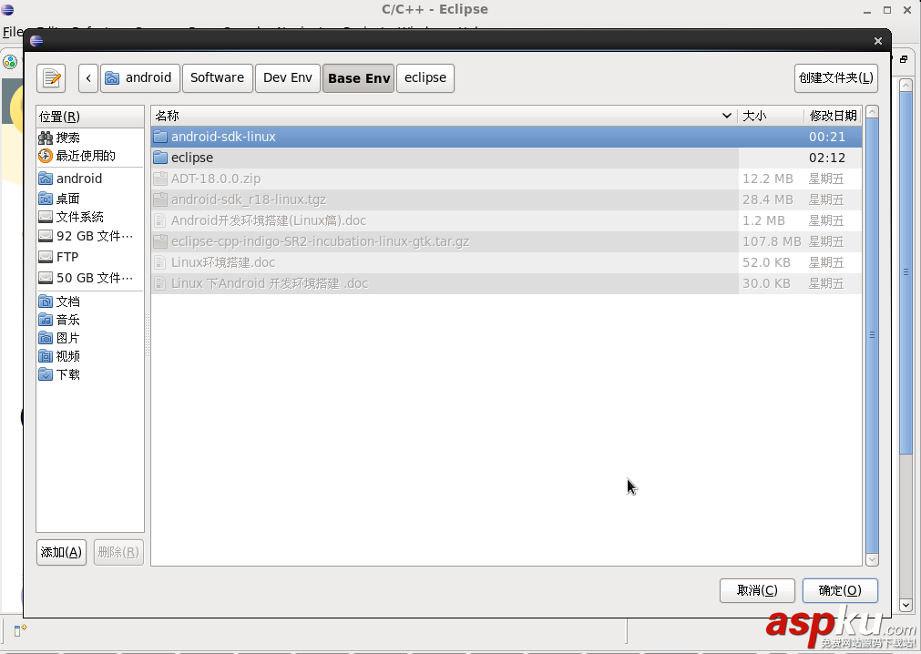Click the ADT-18.0.0.zip archive icon
921x654 pixels.
tap(160, 179)
